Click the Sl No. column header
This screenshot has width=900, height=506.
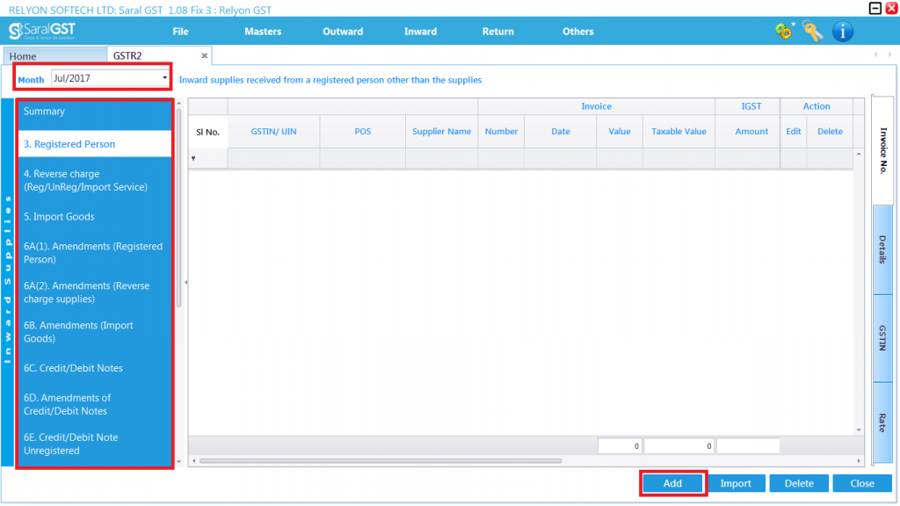tap(207, 132)
